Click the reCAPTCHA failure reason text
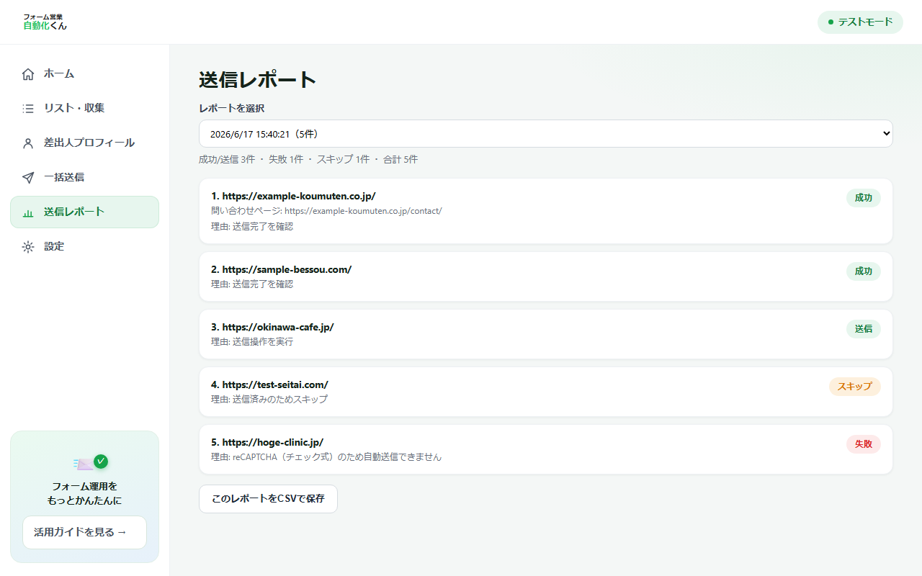This screenshot has width=922, height=576. tap(326, 456)
